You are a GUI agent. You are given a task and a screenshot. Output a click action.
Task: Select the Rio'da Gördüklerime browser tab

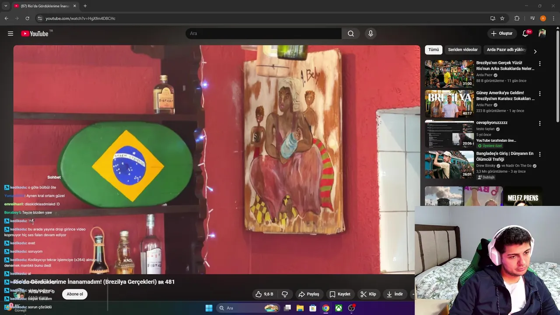[45, 6]
